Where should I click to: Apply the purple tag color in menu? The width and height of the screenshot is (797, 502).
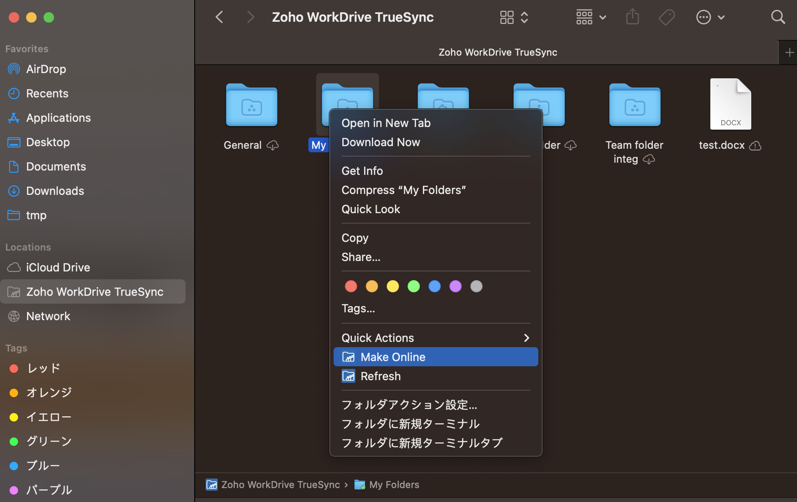456,286
